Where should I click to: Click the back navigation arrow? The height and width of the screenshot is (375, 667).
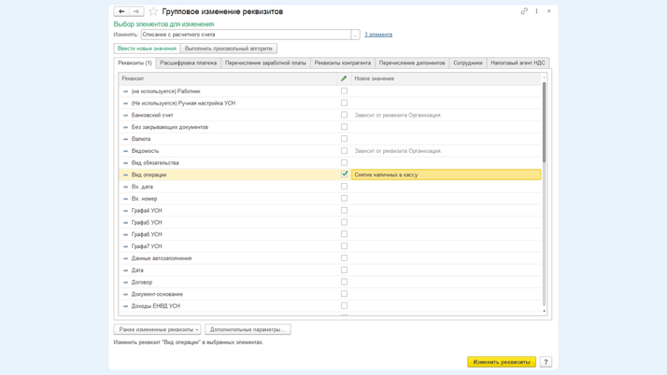click(x=121, y=11)
